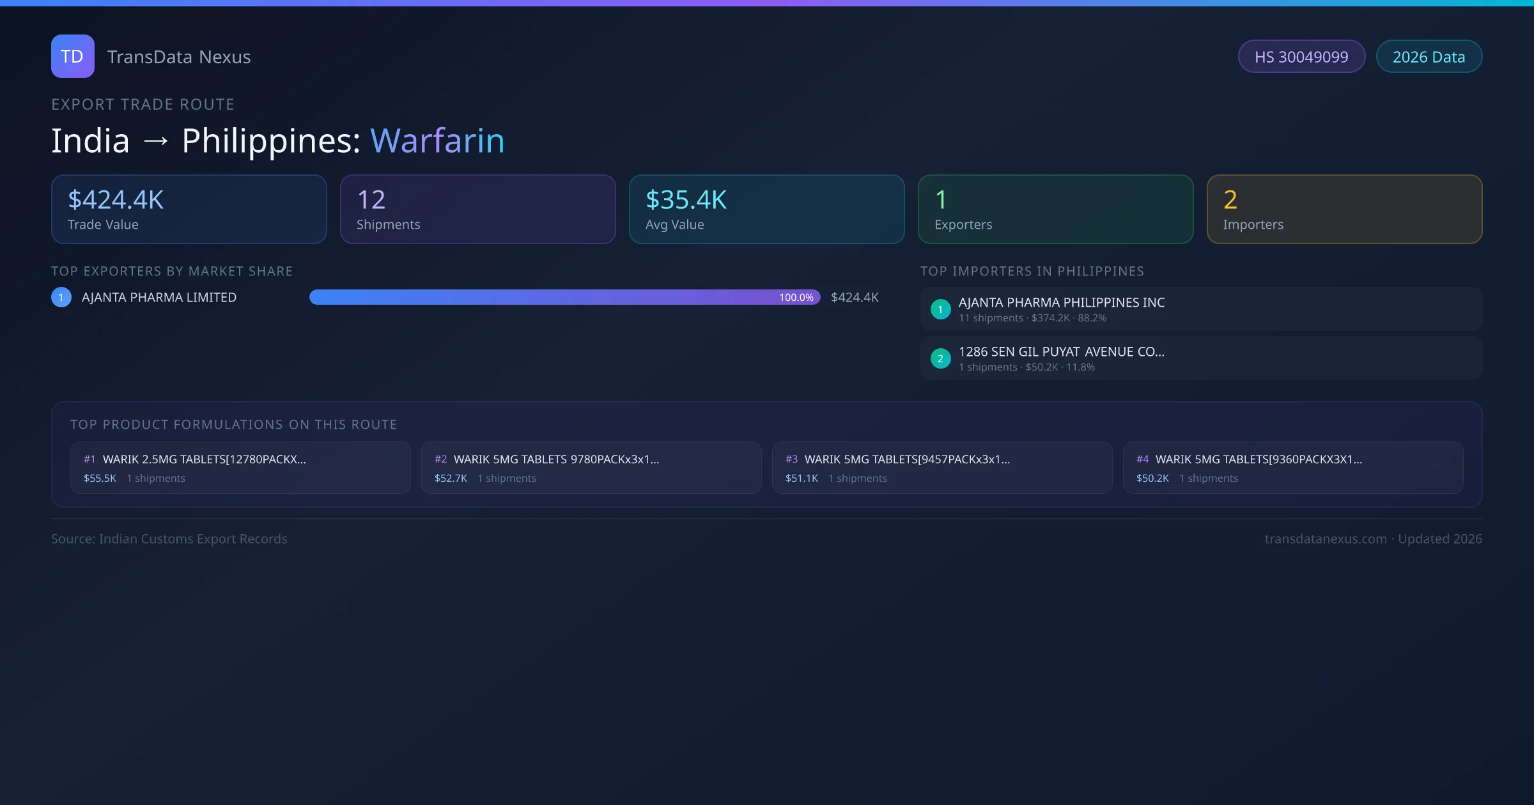Open #3 WARIK 5MG 9457PACK formulation card
The image size is (1534, 805).
pos(941,468)
